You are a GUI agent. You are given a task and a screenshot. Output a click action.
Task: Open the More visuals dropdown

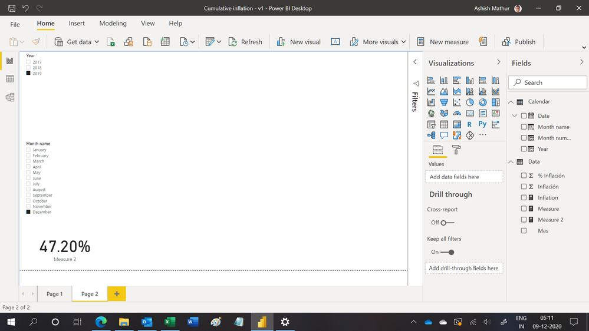point(403,42)
